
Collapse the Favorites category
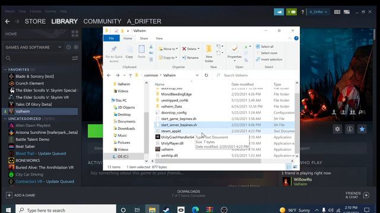[5, 70]
